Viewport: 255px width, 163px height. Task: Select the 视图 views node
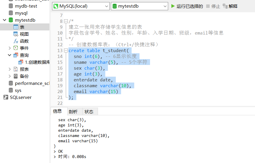pyautogui.click(x=24, y=34)
